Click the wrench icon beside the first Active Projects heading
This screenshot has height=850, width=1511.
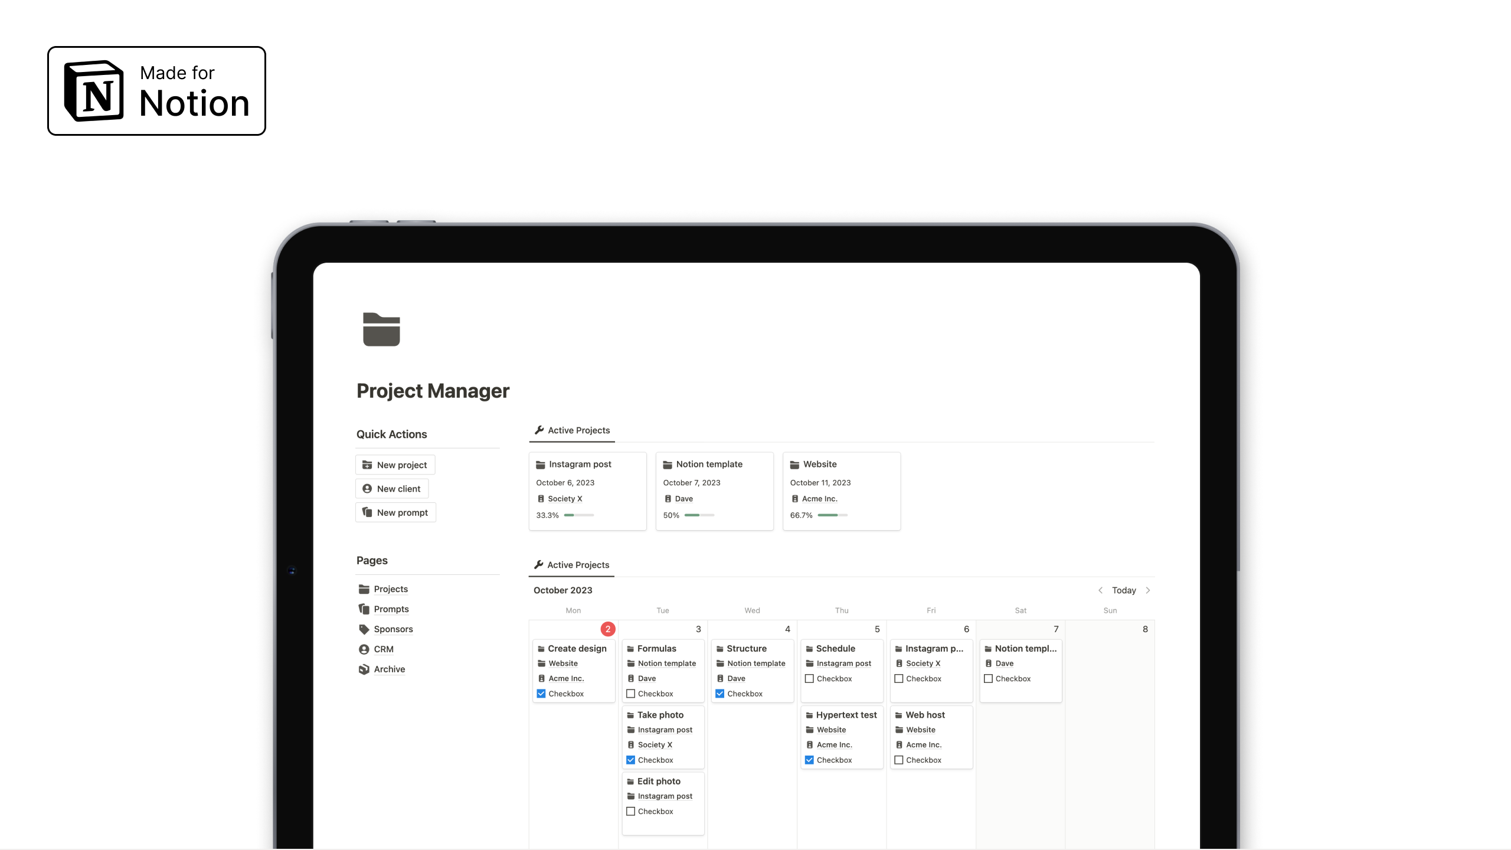(539, 430)
